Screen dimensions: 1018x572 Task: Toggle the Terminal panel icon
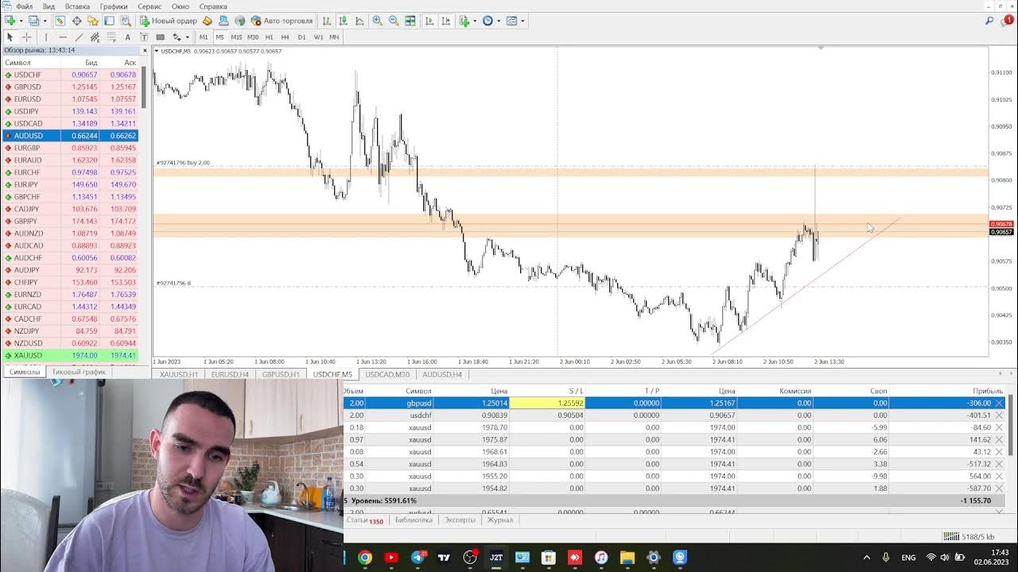pyautogui.click(x=109, y=21)
